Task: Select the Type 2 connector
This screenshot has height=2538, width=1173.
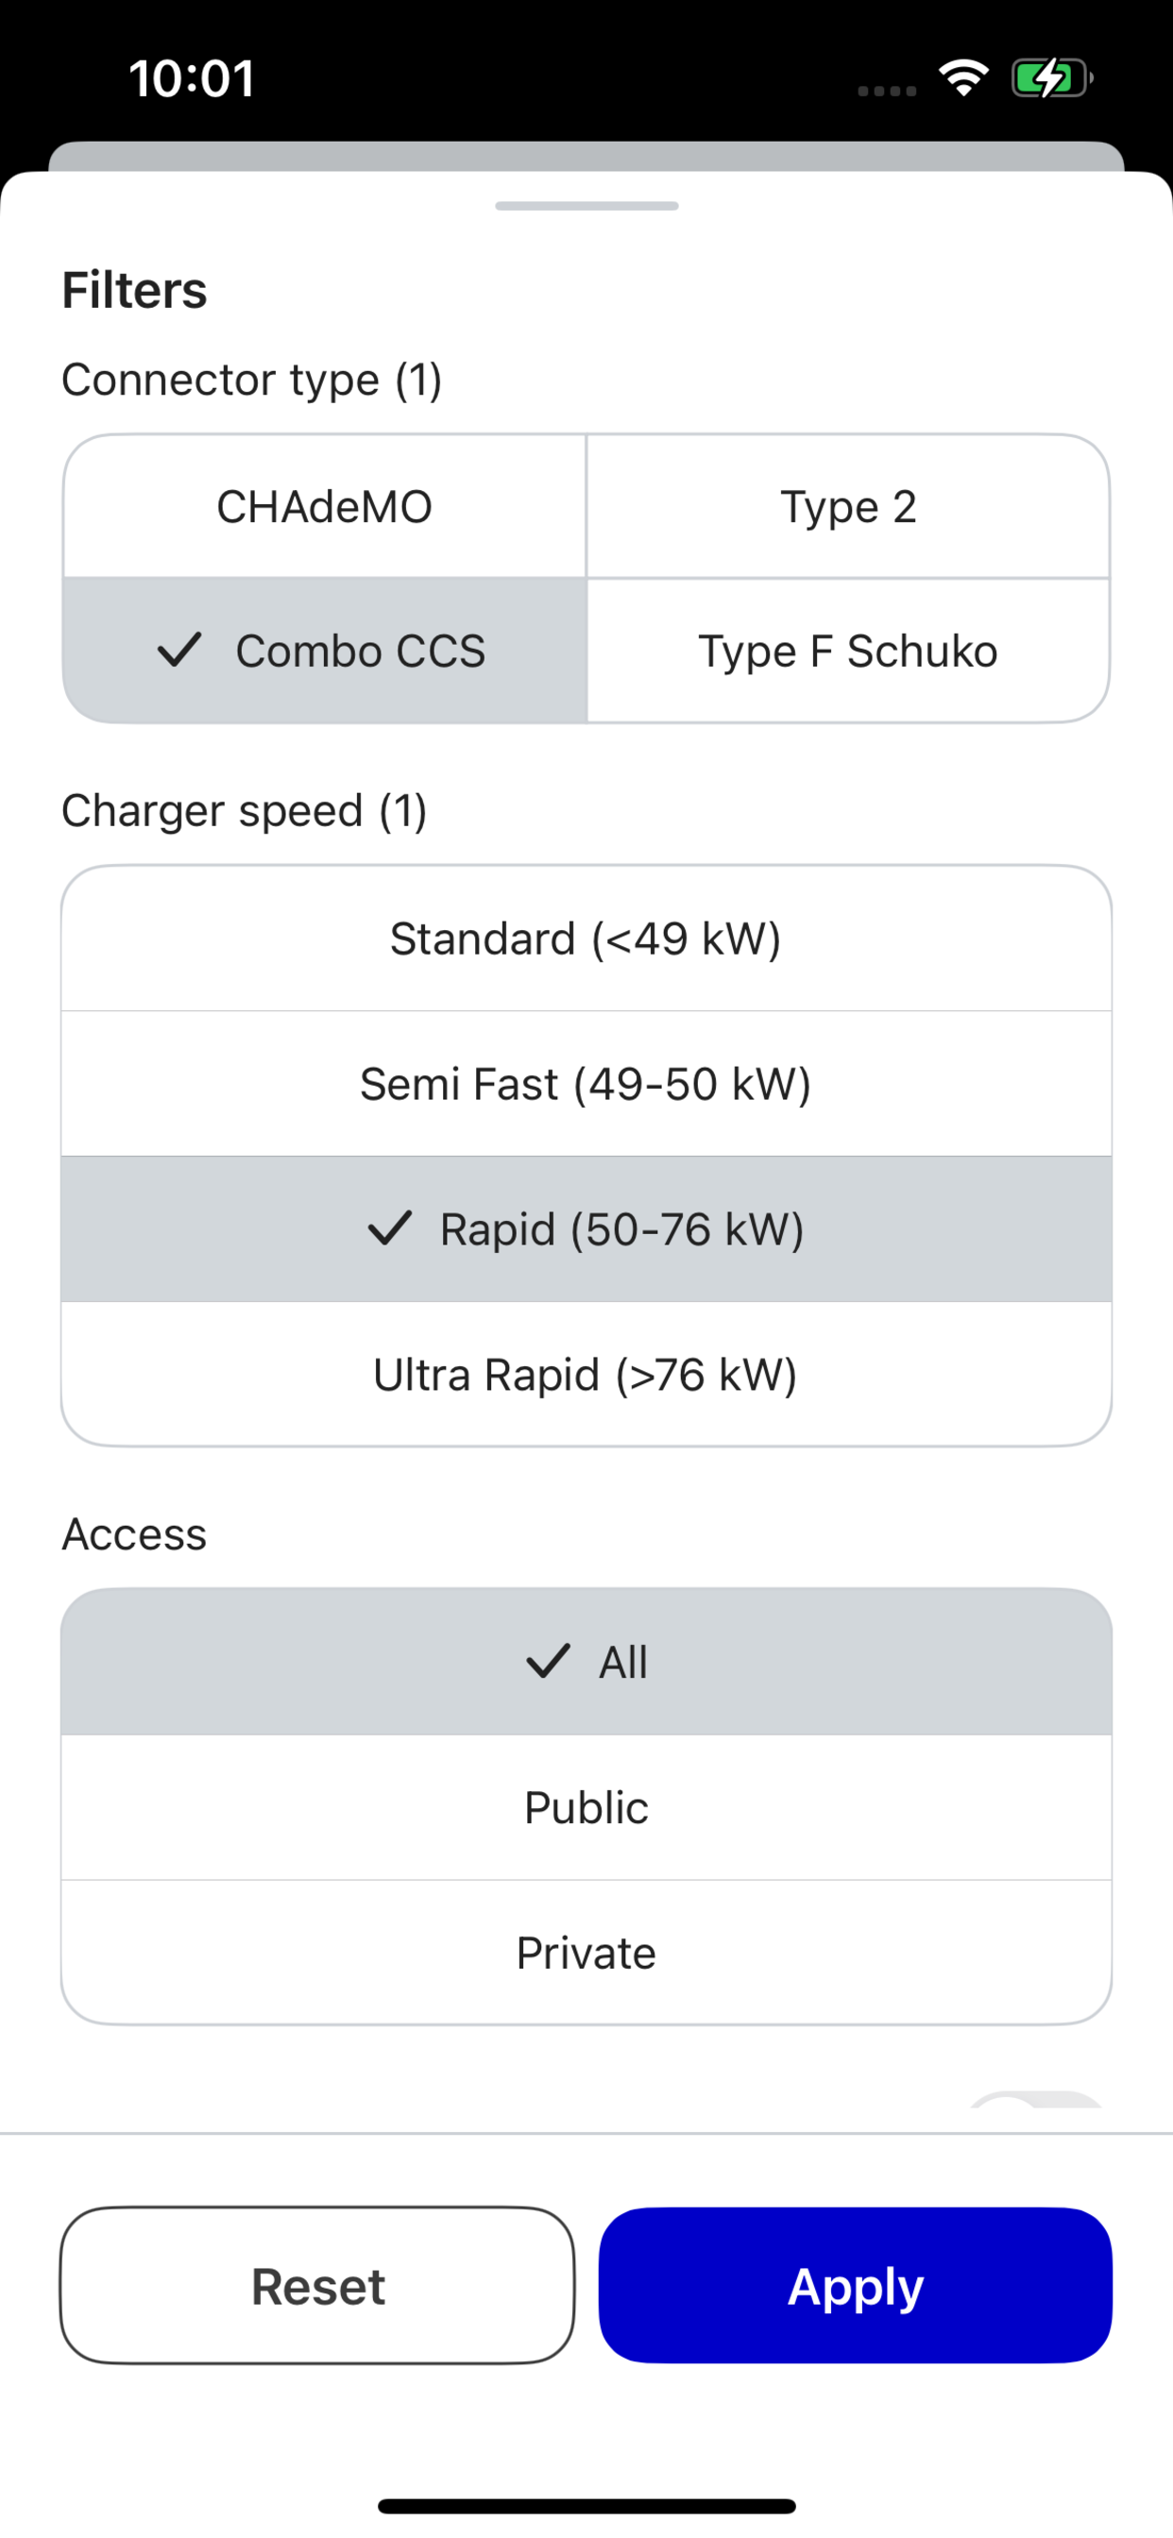Action: (849, 506)
